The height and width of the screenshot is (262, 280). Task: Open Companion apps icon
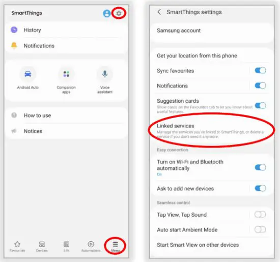66,74
